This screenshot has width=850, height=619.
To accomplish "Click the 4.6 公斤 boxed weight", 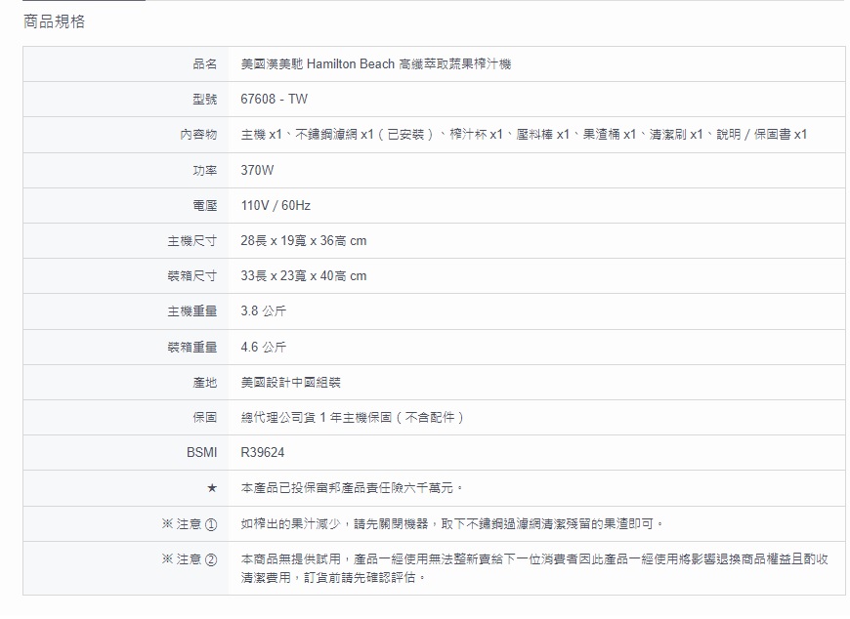I will tap(264, 348).
